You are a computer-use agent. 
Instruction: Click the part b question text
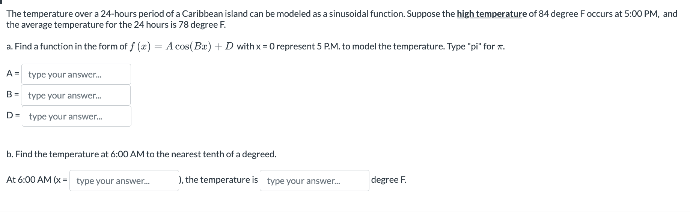(x=141, y=154)
